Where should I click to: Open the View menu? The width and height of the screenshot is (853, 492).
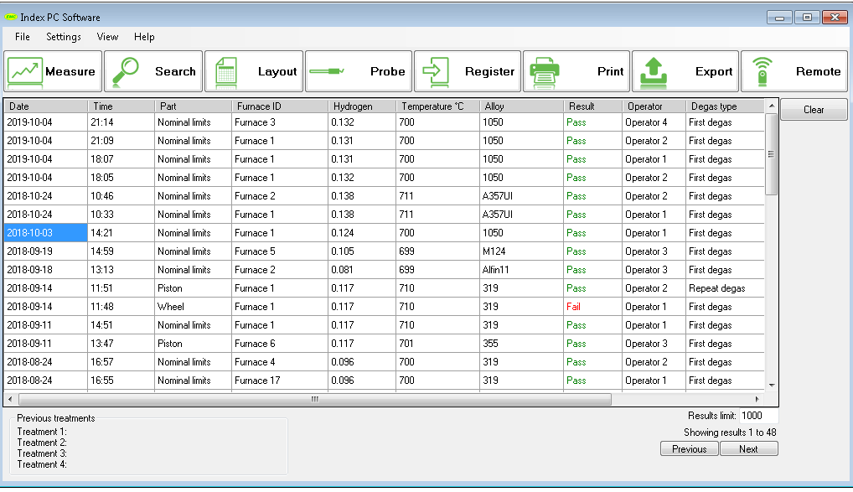point(107,37)
